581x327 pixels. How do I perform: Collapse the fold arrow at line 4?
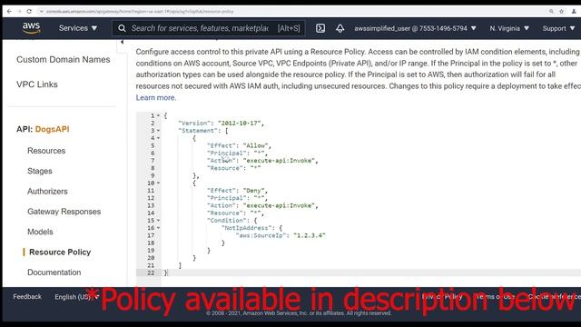tap(159, 138)
